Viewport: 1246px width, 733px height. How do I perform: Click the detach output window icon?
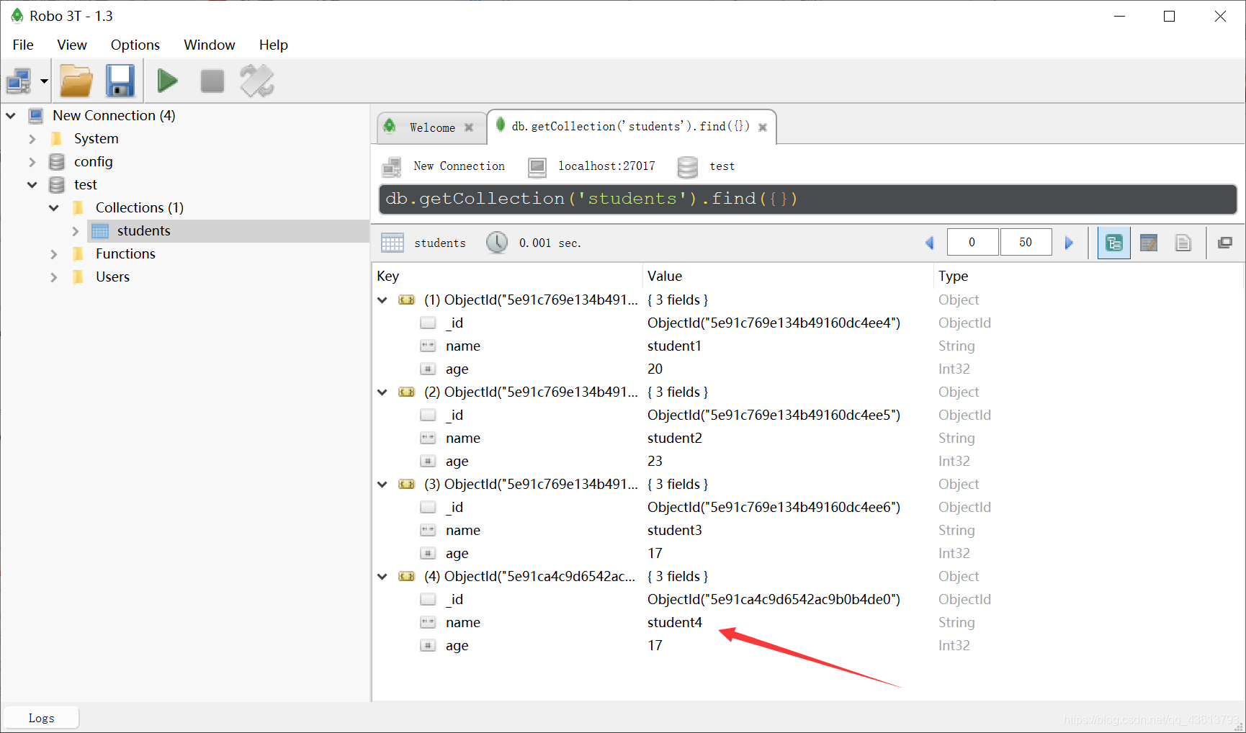click(1224, 243)
